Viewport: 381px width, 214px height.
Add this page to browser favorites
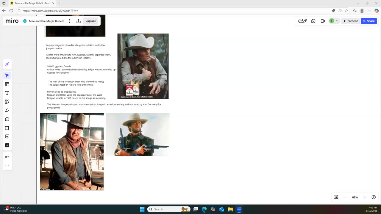pyautogui.click(x=346, y=11)
